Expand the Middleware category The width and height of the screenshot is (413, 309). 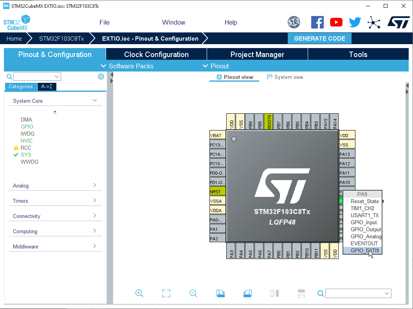[x=95, y=246]
